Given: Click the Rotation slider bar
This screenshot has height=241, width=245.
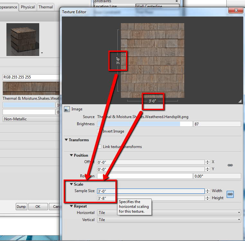Looking at the screenshot, I should 145,176.
